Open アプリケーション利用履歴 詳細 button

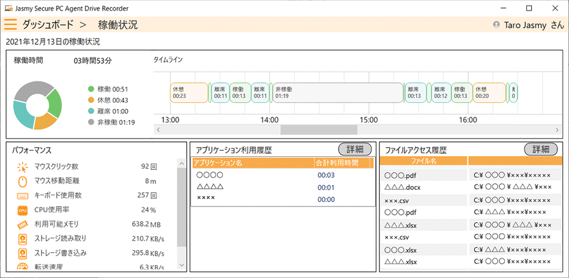(355, 149)
